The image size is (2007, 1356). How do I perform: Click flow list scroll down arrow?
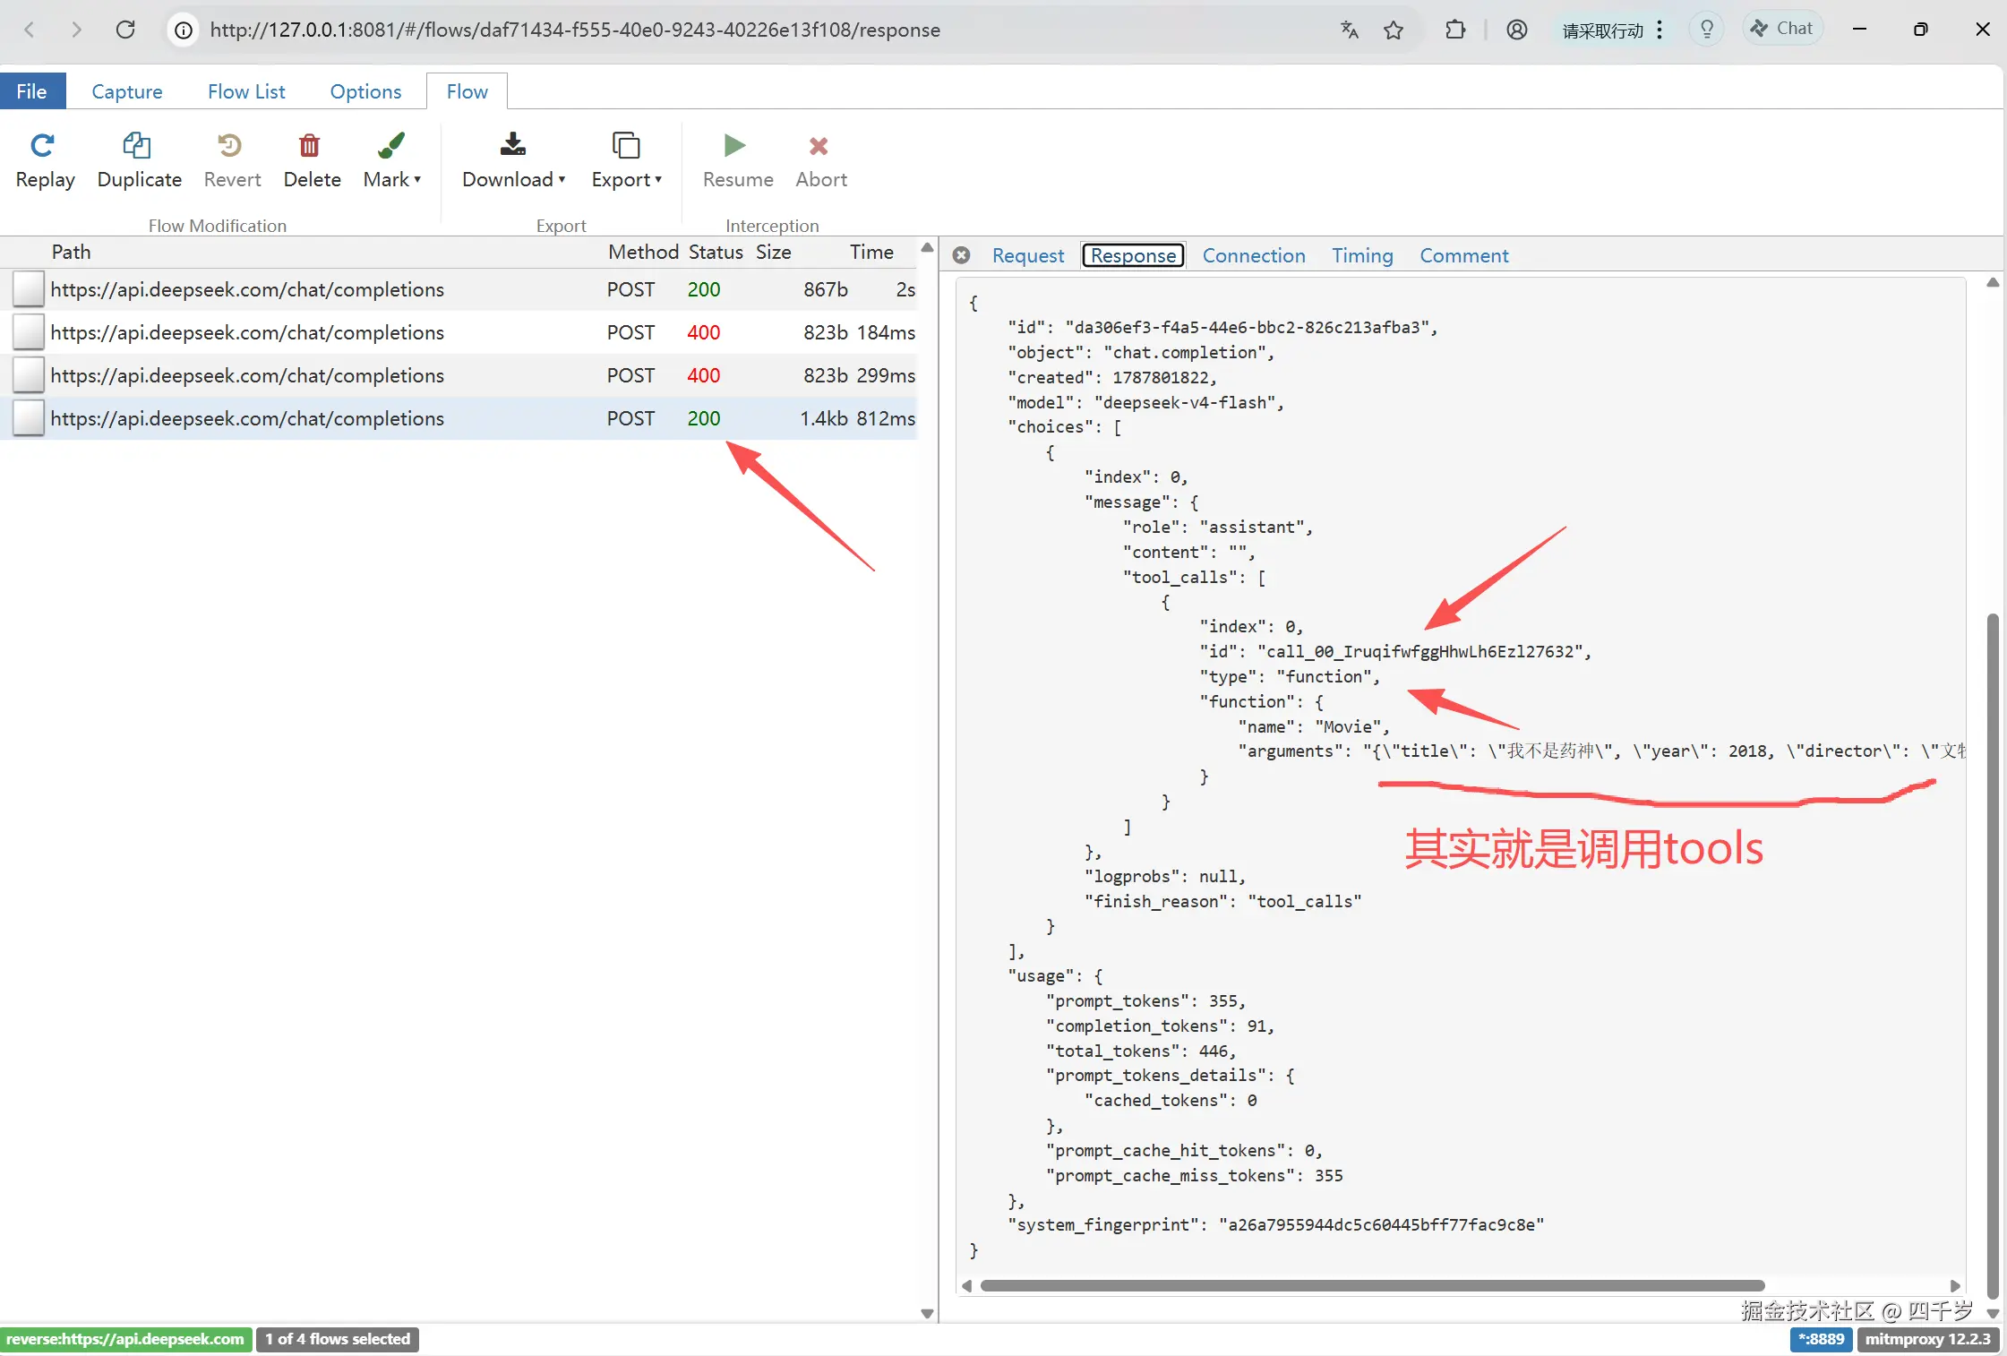pos(927,1313)
